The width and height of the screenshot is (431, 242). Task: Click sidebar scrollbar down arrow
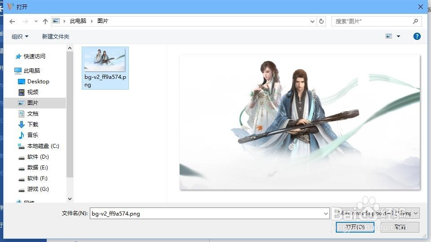[70, 199]
